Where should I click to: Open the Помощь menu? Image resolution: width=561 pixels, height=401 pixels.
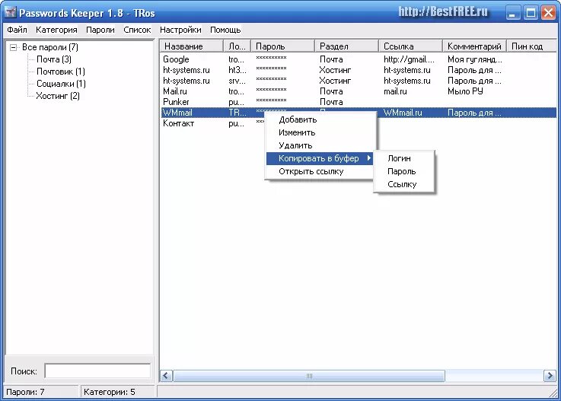[225, 30]
